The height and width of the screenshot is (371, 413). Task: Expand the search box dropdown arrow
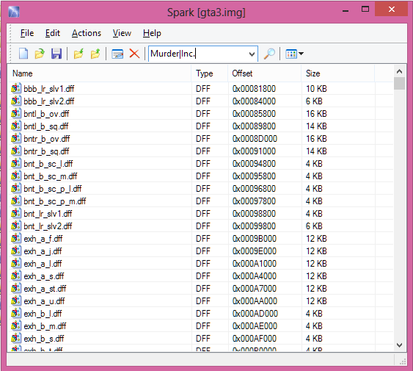pos(252,54)
